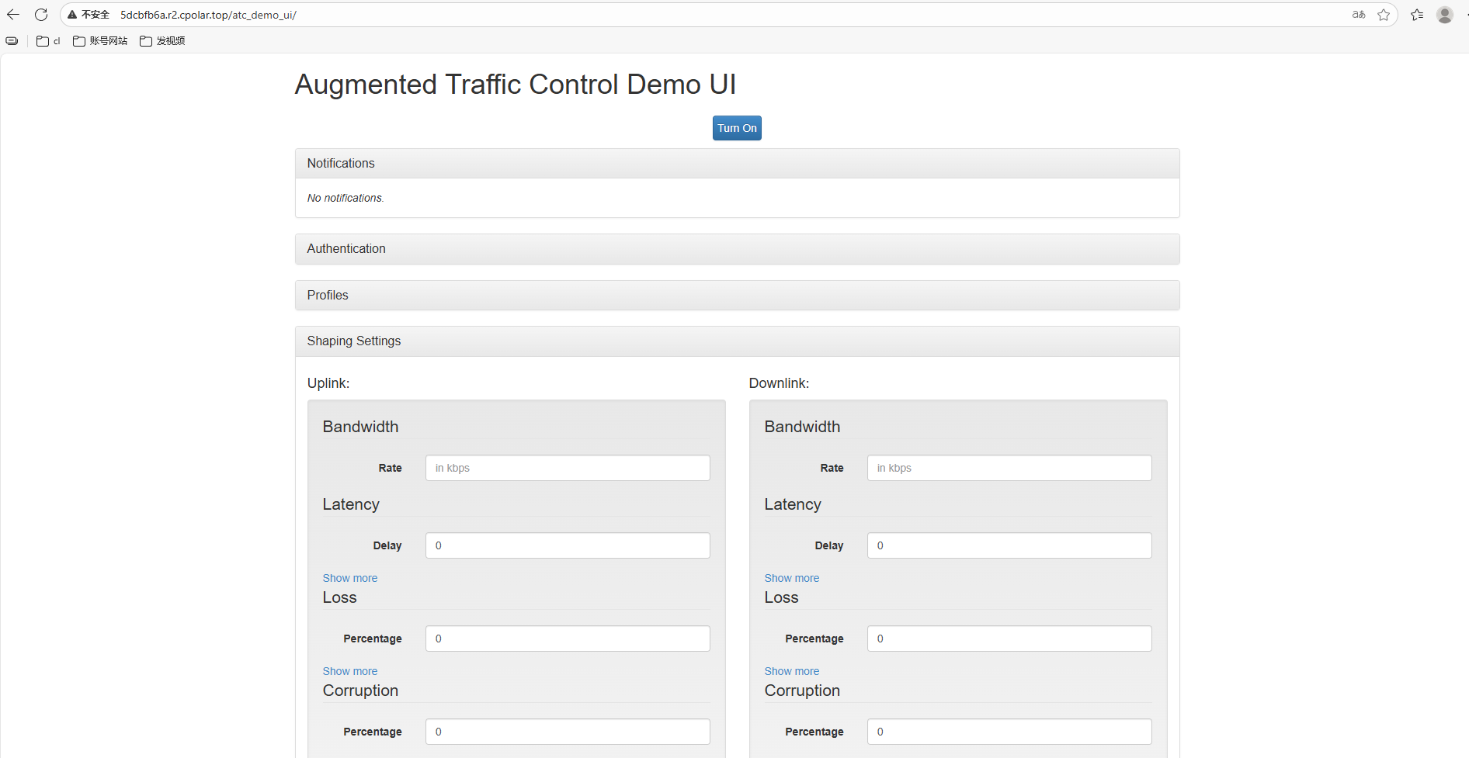Click the Downlink Corruption Percentage field
Screen dimensions: 1469x758
coord(1009,732)
